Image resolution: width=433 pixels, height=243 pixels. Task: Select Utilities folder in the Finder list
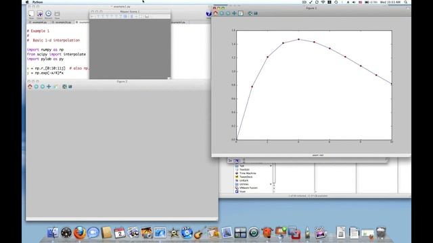244,184
